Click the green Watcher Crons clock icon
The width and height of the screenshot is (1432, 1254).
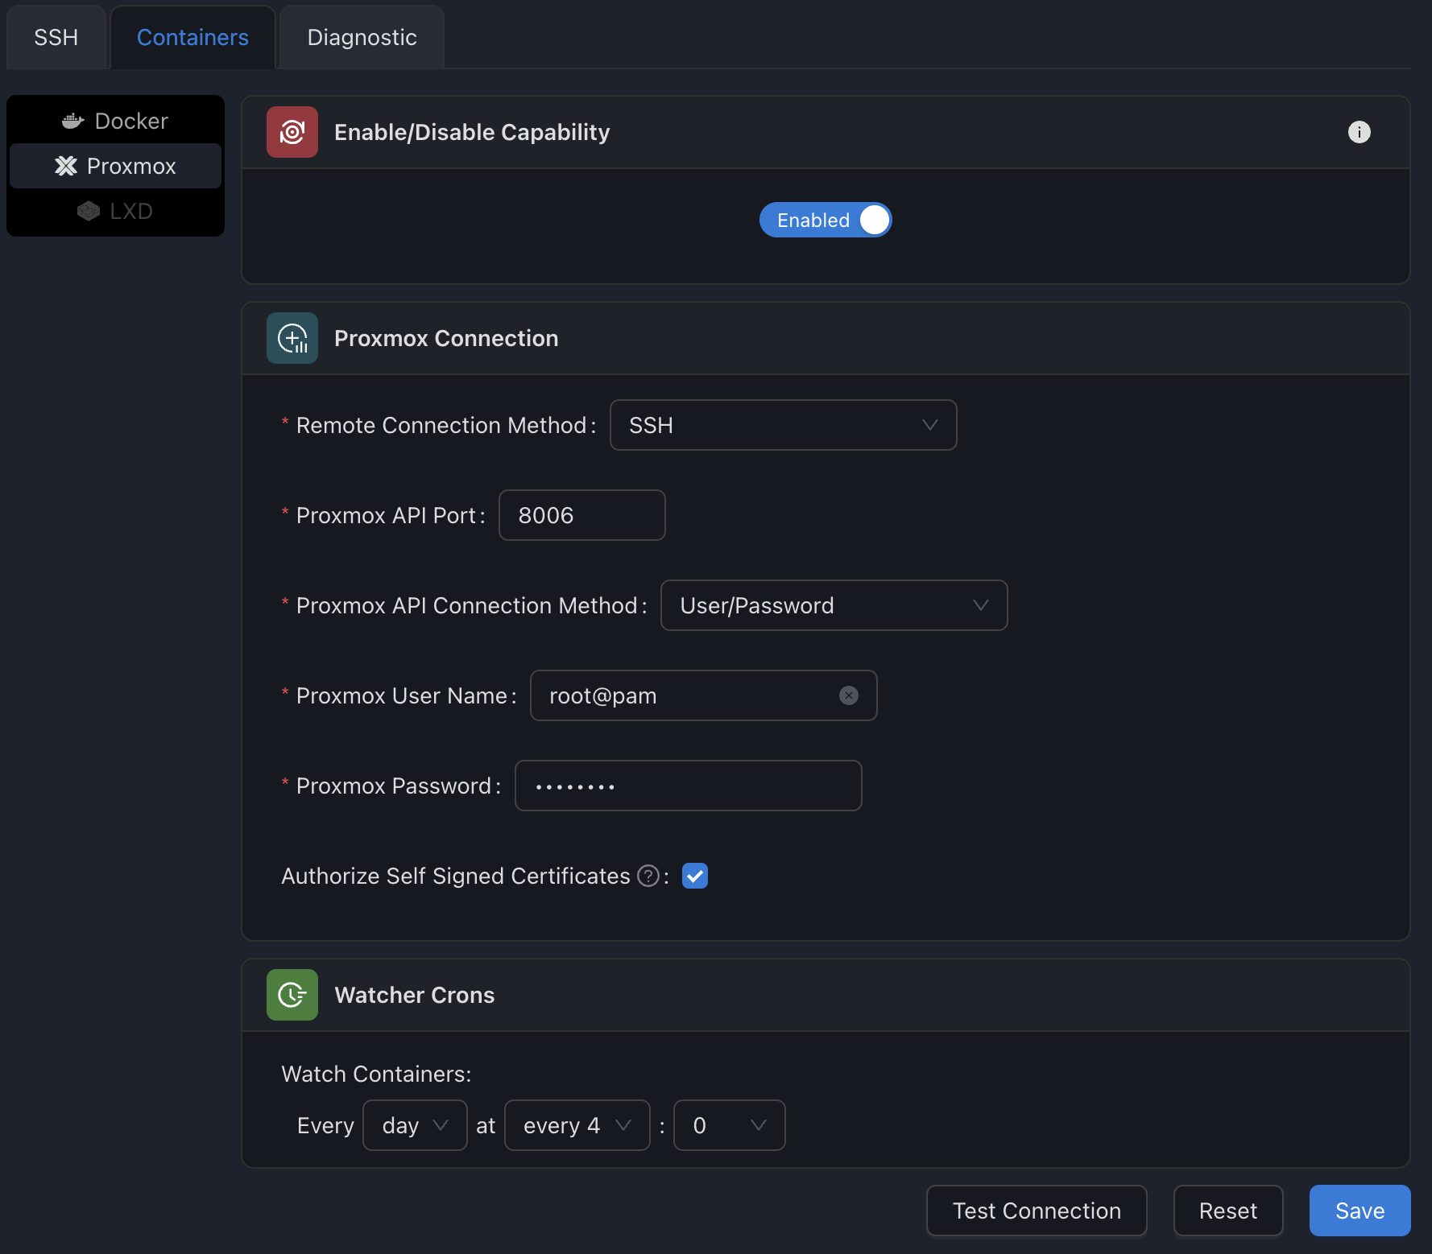click(292, 995)
